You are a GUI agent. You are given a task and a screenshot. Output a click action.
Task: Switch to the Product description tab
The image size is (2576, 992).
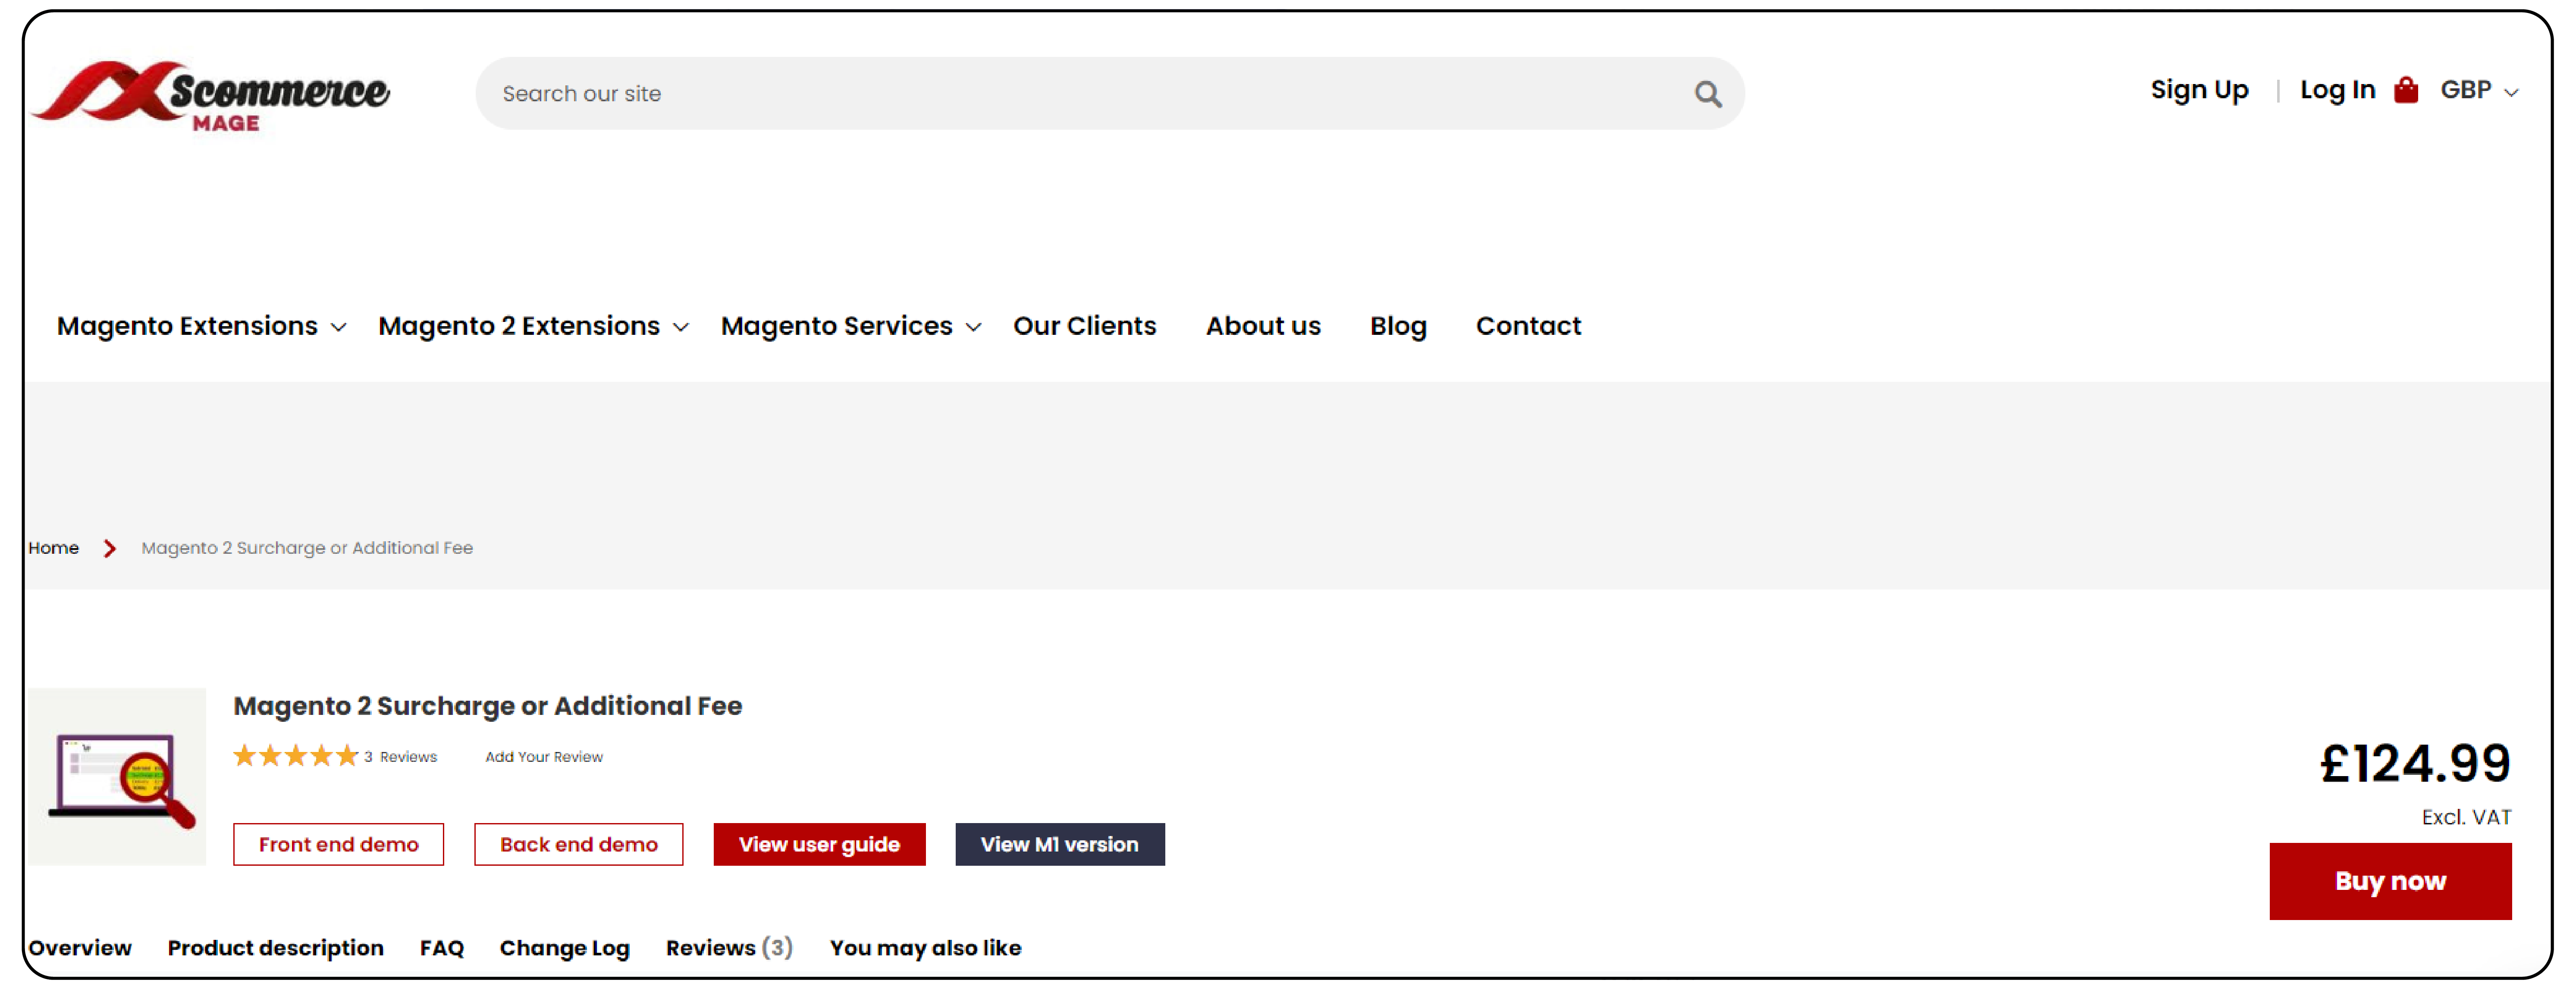pos(276,948)
